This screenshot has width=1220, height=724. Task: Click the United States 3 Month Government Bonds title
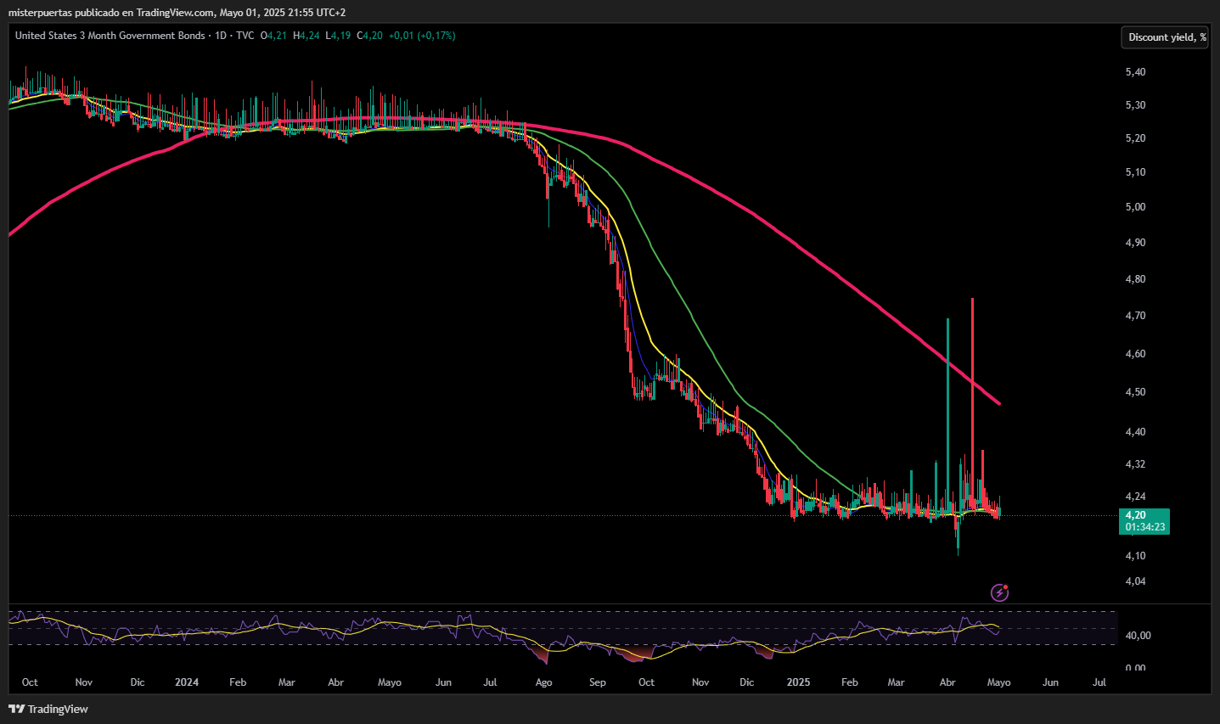[x=110, y=36]
